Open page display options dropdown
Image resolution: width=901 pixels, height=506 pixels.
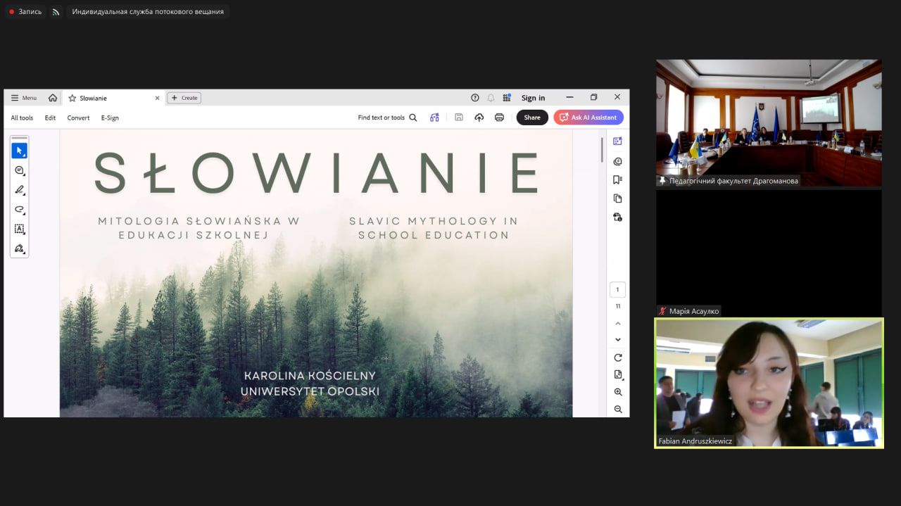(x=618, y=374)
